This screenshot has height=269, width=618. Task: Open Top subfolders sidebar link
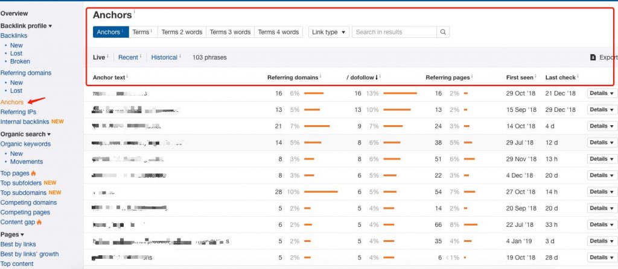pyautogui.click(x=21, y=183)
